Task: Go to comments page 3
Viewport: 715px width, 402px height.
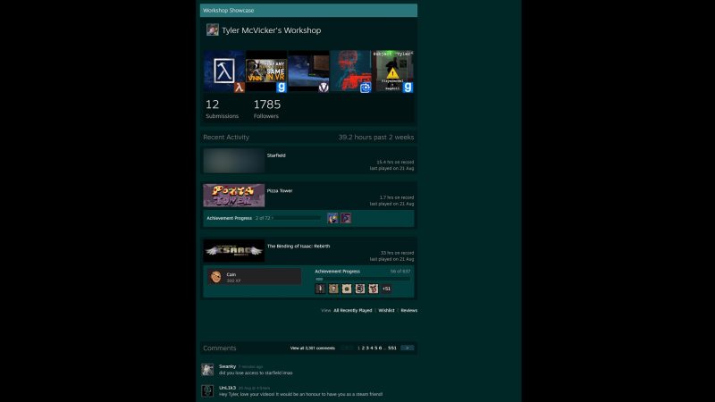Action: tap(367, 348)
